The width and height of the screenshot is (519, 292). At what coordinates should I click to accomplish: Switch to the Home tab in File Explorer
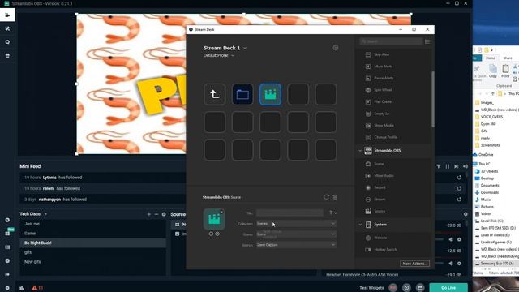point(490,58)
